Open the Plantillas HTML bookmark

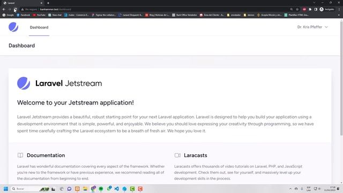pos(296,15)
